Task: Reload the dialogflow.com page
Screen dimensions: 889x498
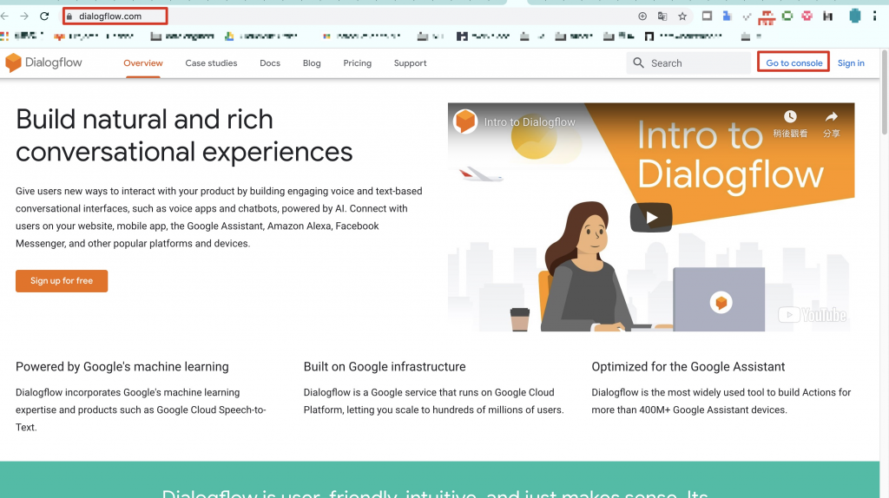Action: tap(44, 16)
